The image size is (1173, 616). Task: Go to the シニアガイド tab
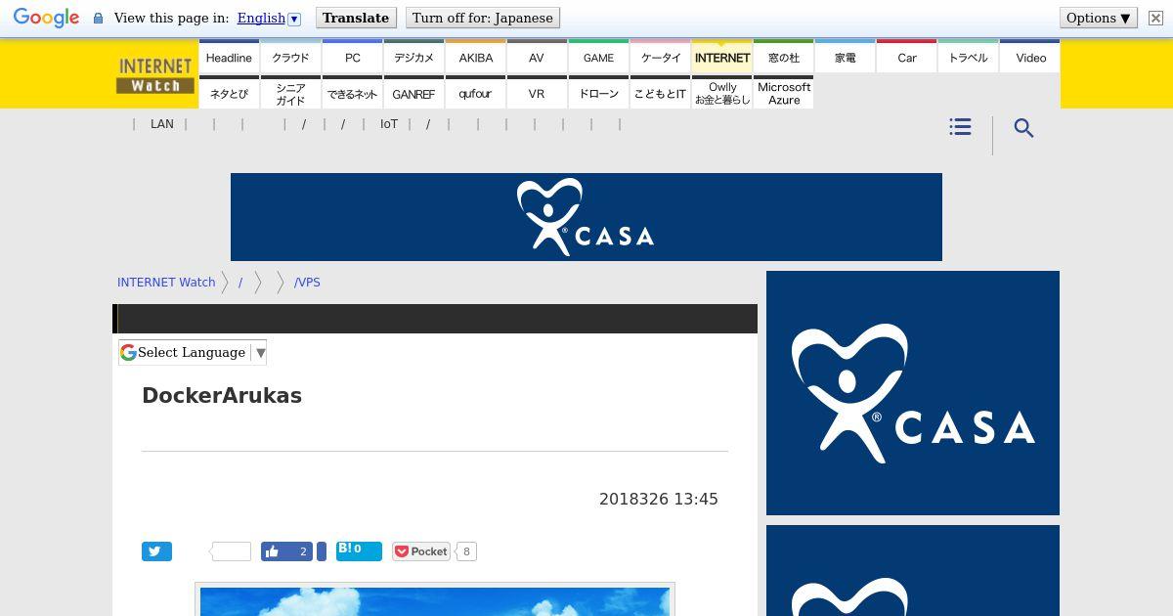click(x=290, y=93)
